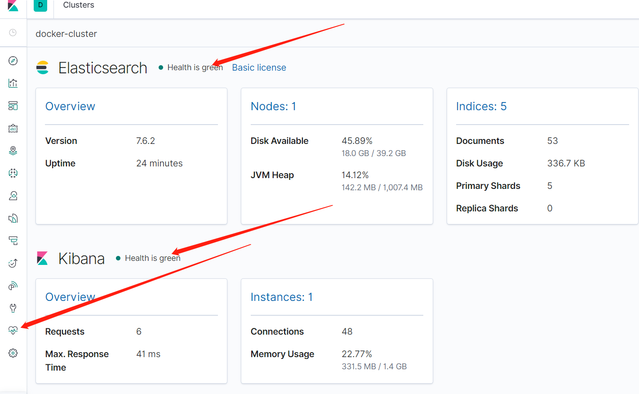Open the Basic license link

pyautogui.click(x=259, y=67)
